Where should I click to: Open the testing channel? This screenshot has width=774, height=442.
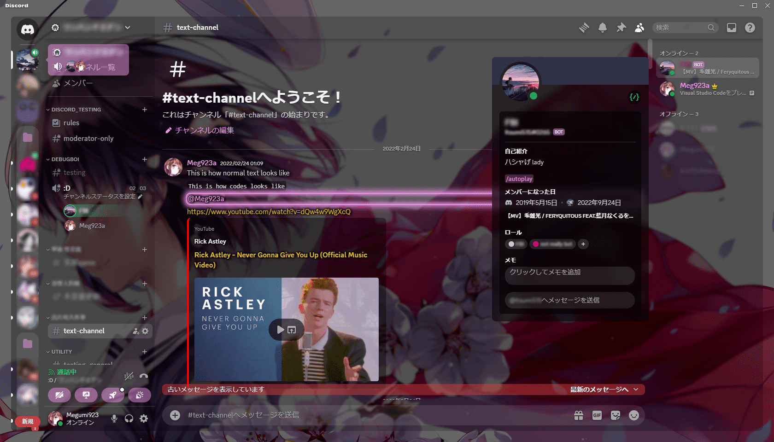coord(100,173)
